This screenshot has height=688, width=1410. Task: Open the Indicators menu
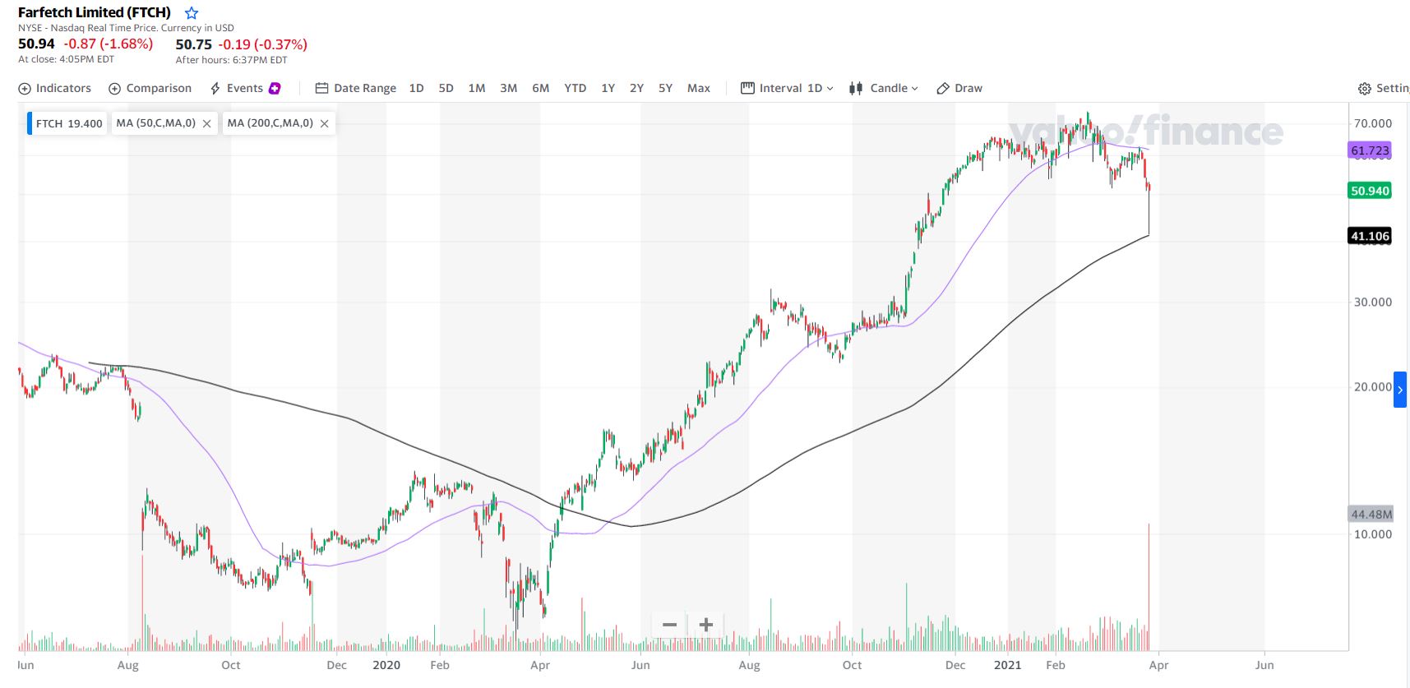[55, 88]
